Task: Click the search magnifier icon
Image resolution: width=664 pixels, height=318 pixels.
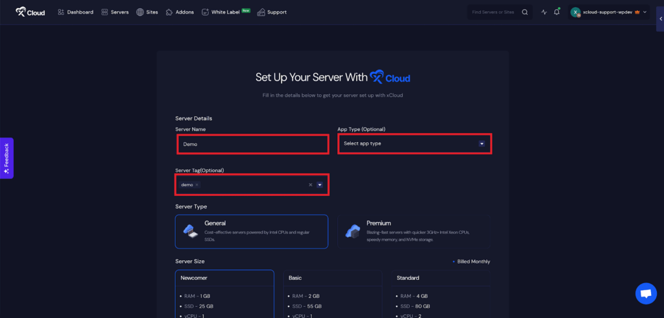Action: pos(525,12)
